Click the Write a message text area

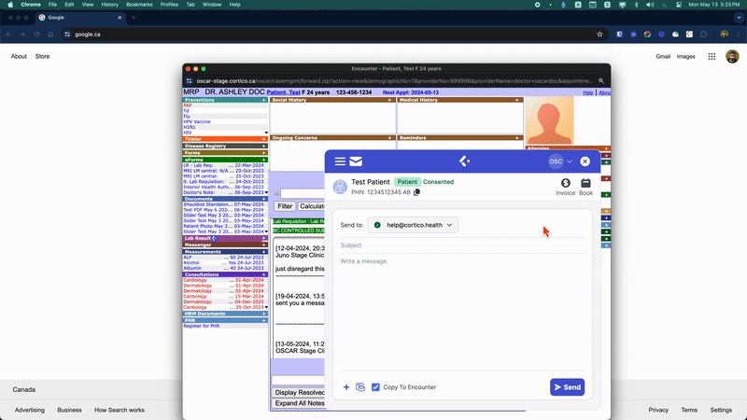(x=462, y=314)
